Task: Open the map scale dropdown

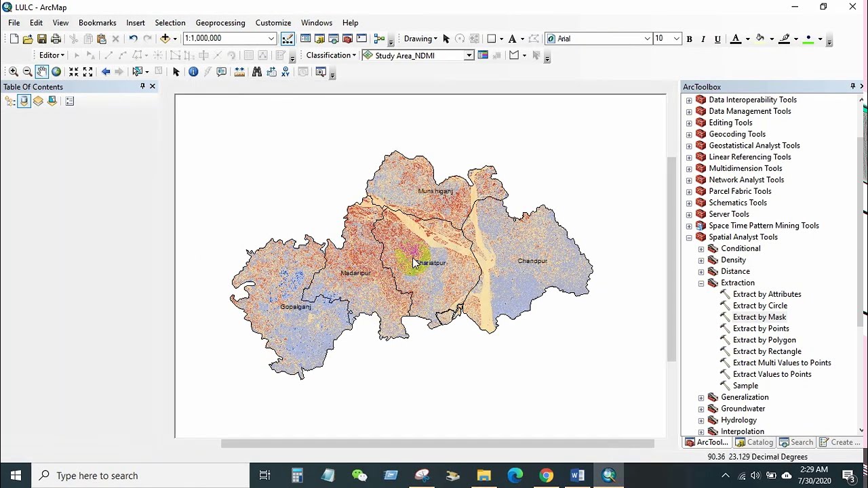Action: pyautogui.click(x=271, y=39)
